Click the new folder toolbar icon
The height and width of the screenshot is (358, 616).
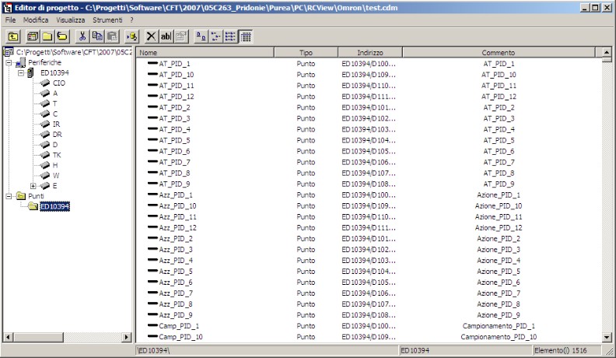[47, 37]
